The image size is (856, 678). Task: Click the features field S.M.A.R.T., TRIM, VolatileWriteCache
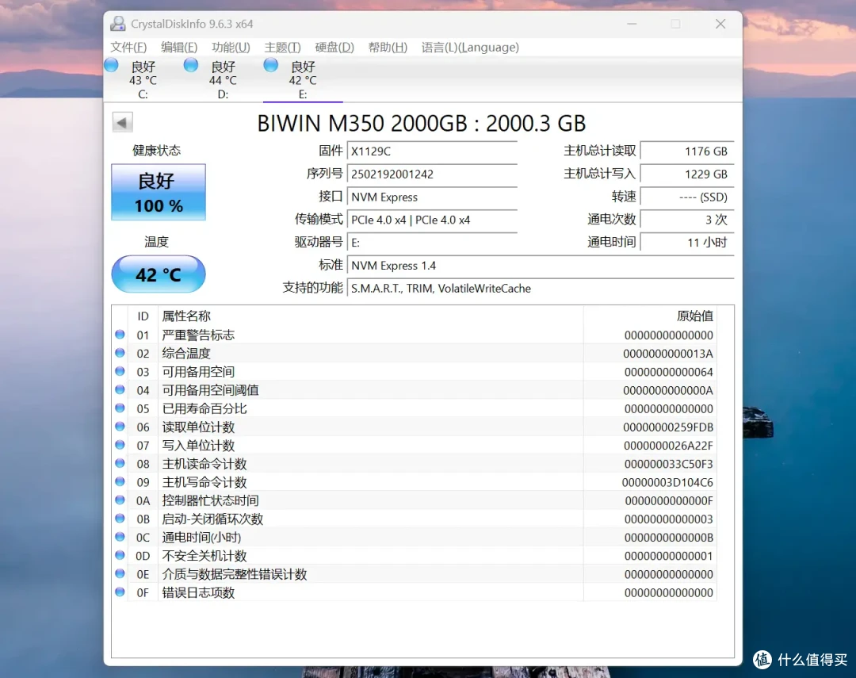tap(541, 289)
